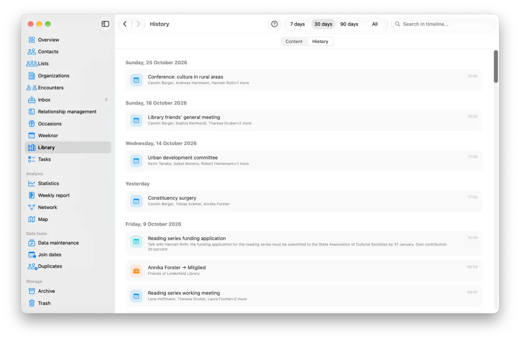520x341 pixels.
Task: Open the Library friends' general meeting entry
Action: pos(303,120)
